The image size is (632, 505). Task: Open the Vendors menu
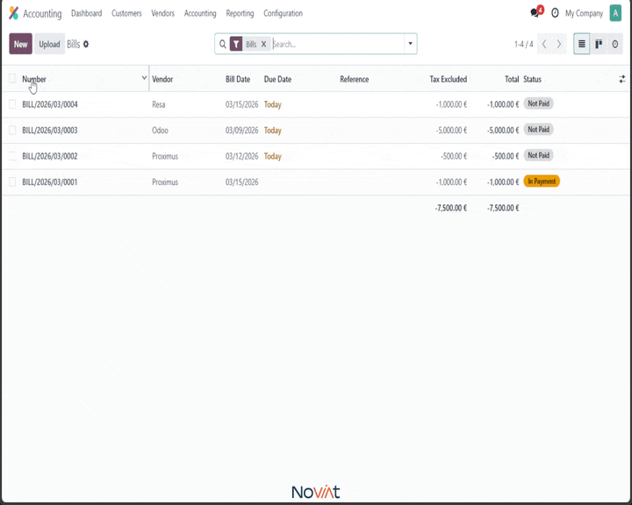tap(162, 13)
